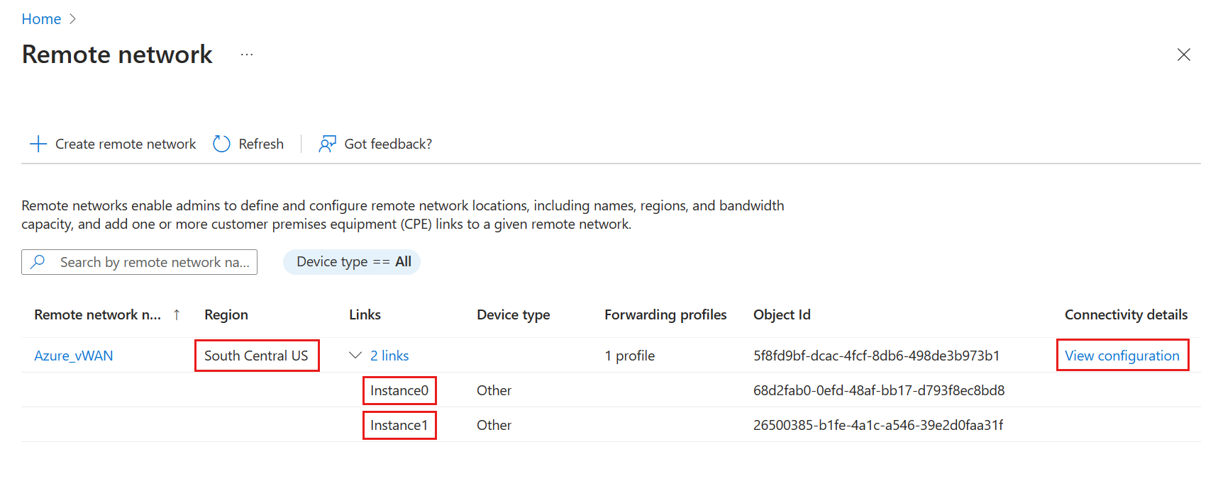Image resolution: width=1218 pixels, height=488 pixels.
Task: Open the Azure_vWAN remote network
Action: click(74, 356)
